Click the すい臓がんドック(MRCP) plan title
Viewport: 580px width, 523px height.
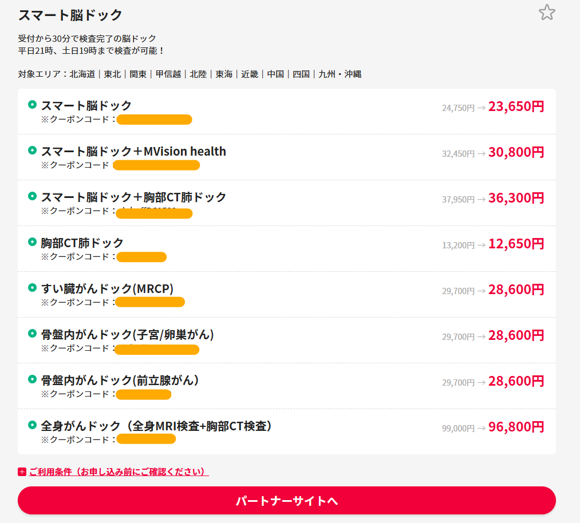107,288
